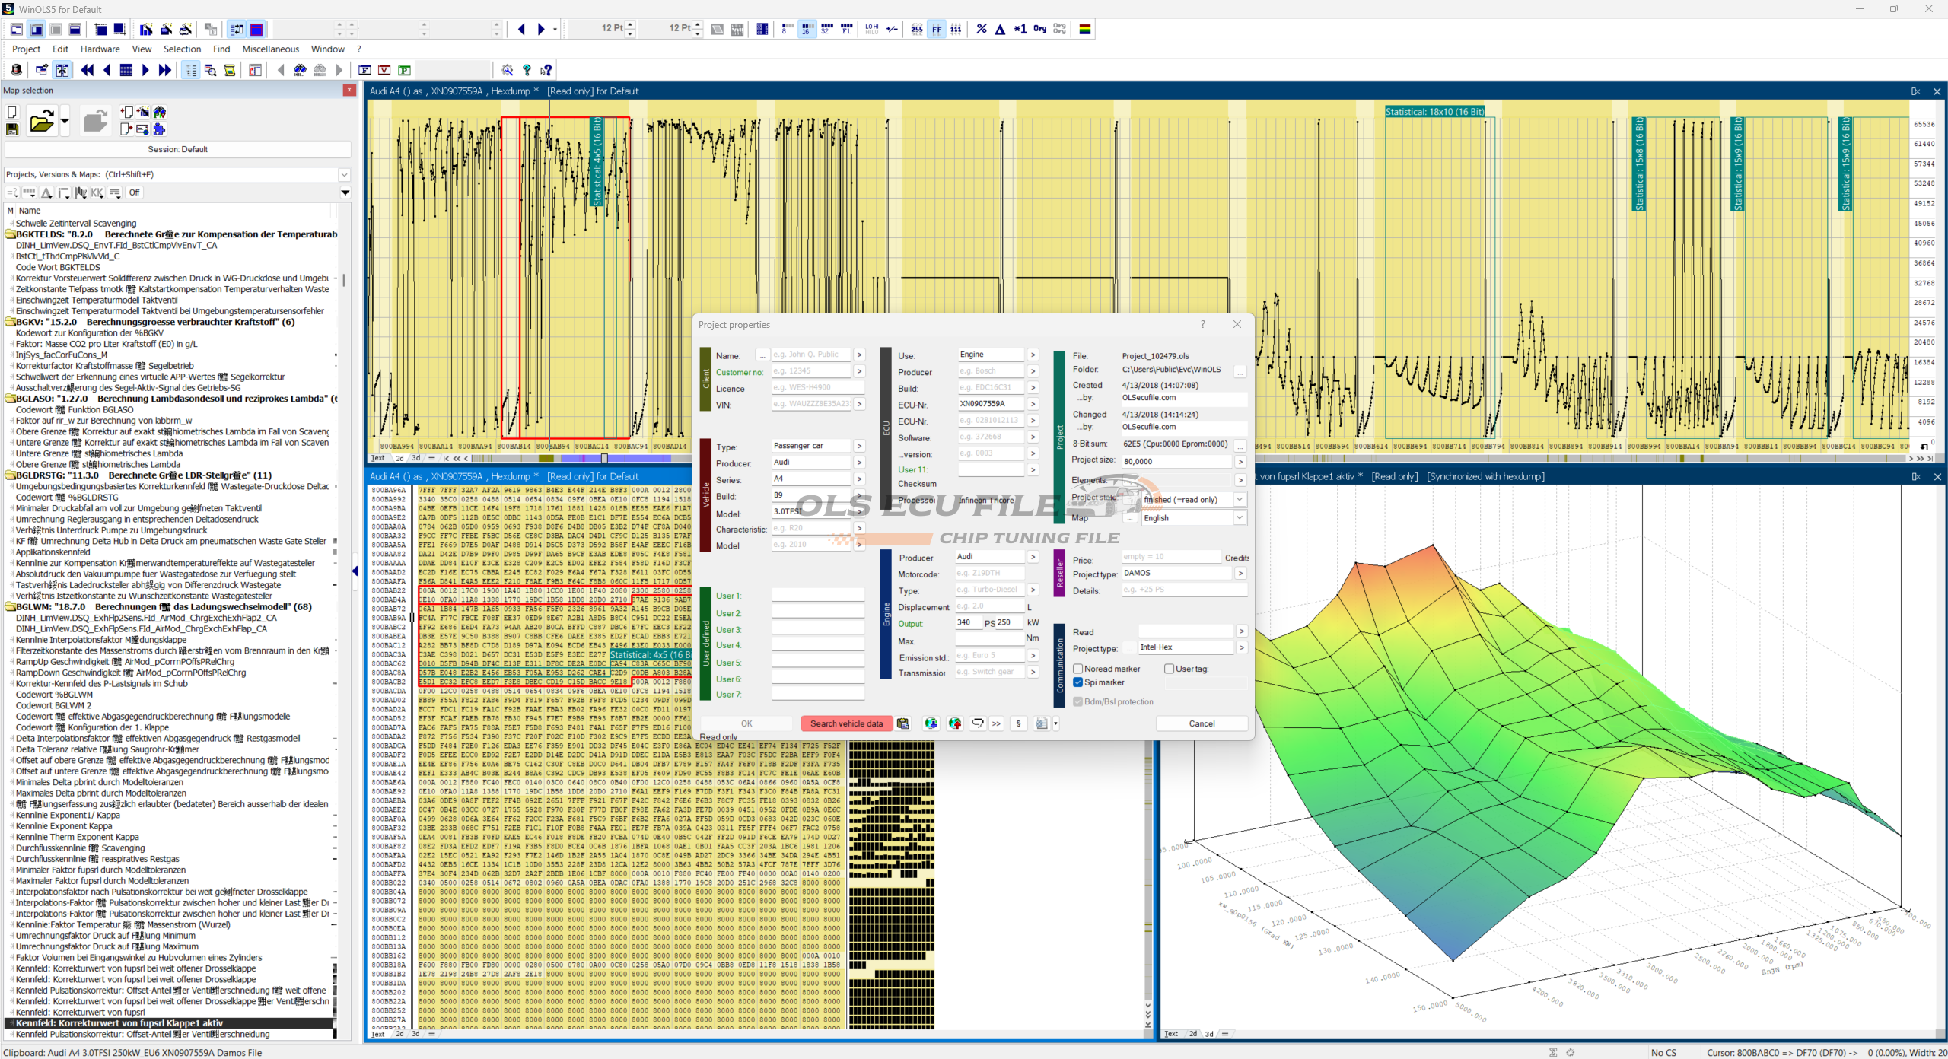Open the Hardware menu
Viewport: 1948px width, 1059px height.
[x=100, y=49]
